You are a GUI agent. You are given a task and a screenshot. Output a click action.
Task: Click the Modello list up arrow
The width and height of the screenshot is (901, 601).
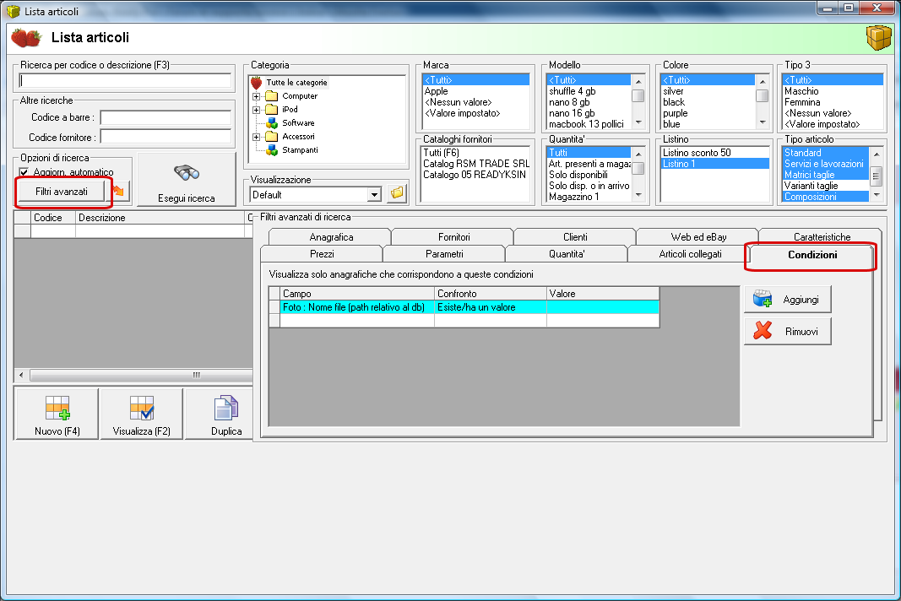[x=638, y=81]
